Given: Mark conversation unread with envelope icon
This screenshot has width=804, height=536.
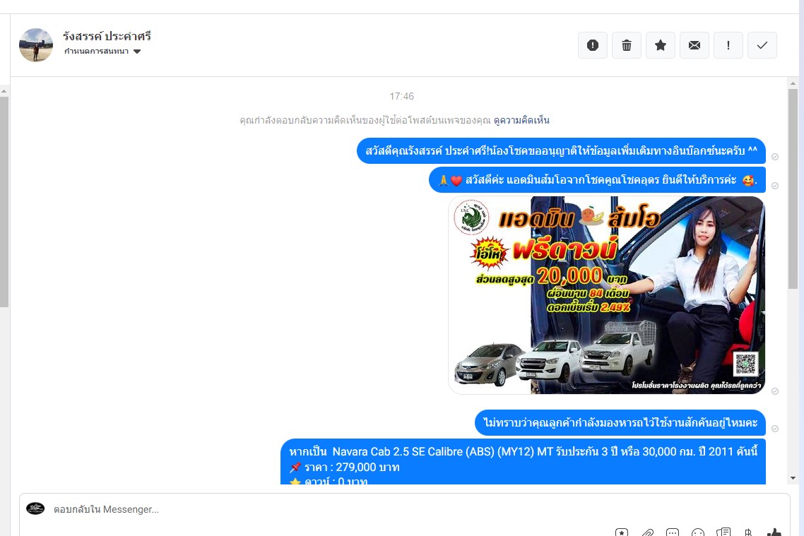Looking at the screenshot, I should 694,45.
